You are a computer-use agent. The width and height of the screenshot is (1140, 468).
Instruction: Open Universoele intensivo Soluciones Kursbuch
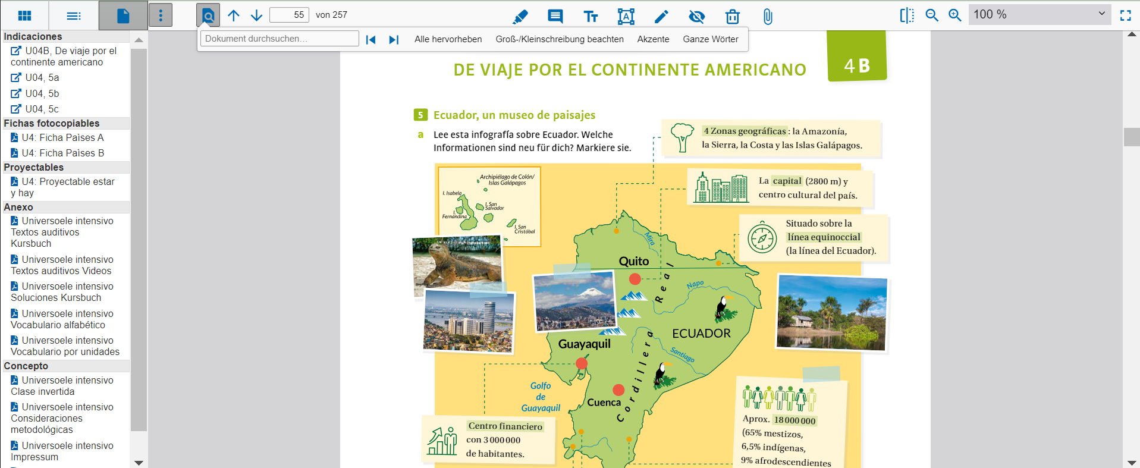tap(62, 292)
